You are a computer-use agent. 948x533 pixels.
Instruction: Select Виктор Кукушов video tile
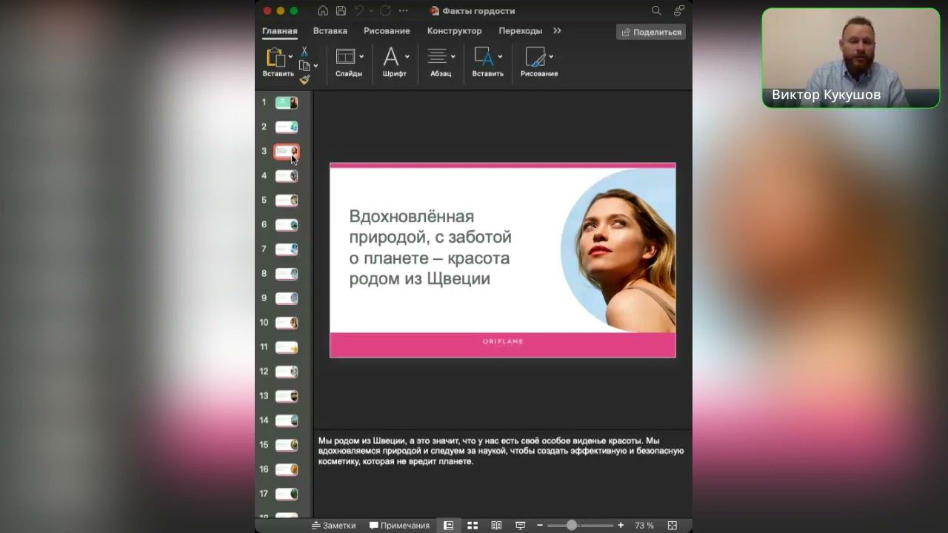[x=850, y=58]
